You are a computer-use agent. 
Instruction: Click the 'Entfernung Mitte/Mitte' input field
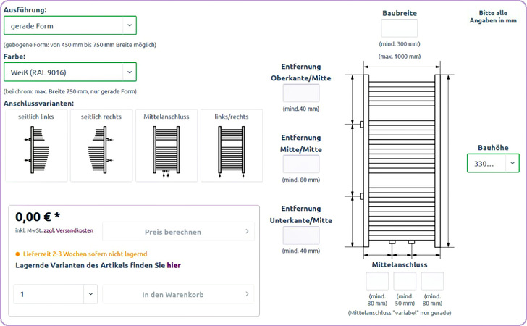300,164
